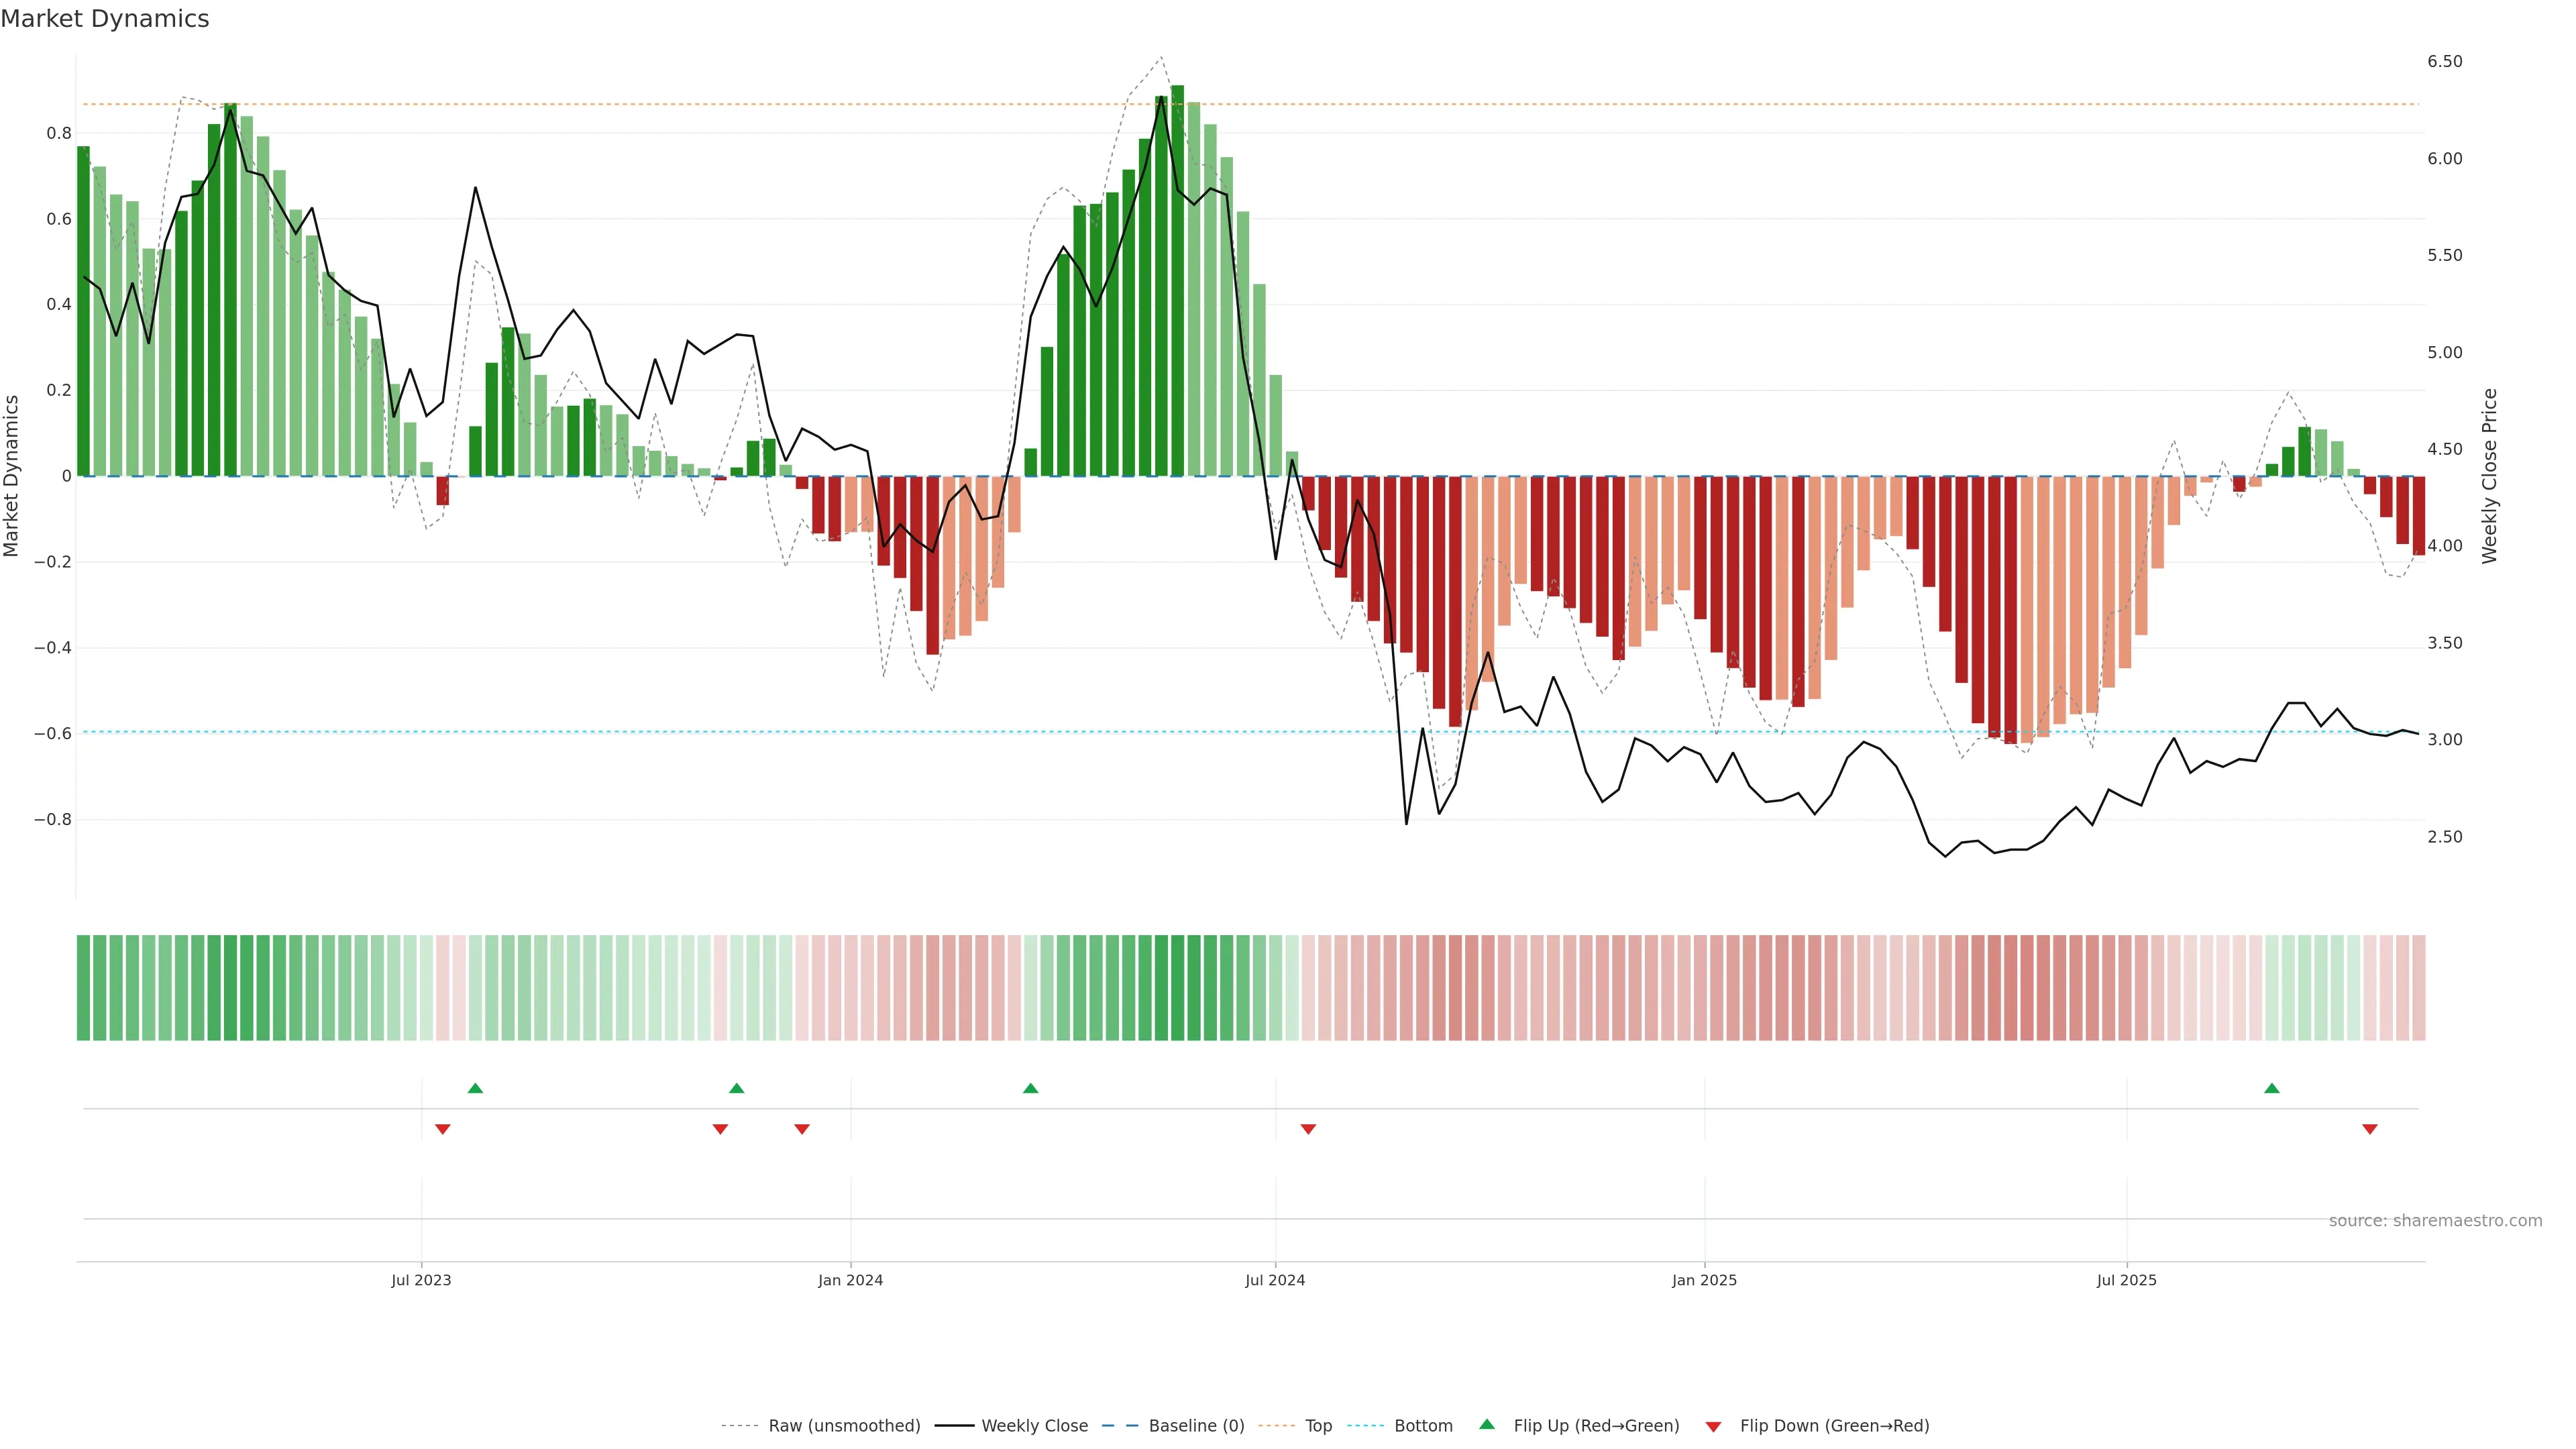The image size is (2576, 1449).
Task: Toggle the Top legend entry
Action: [x=1318, y=1426]
